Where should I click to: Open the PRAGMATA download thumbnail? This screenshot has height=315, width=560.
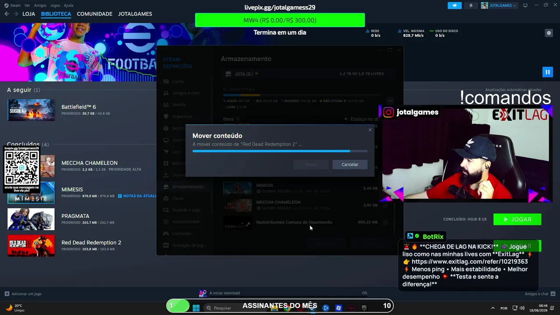tap(31, 219)
